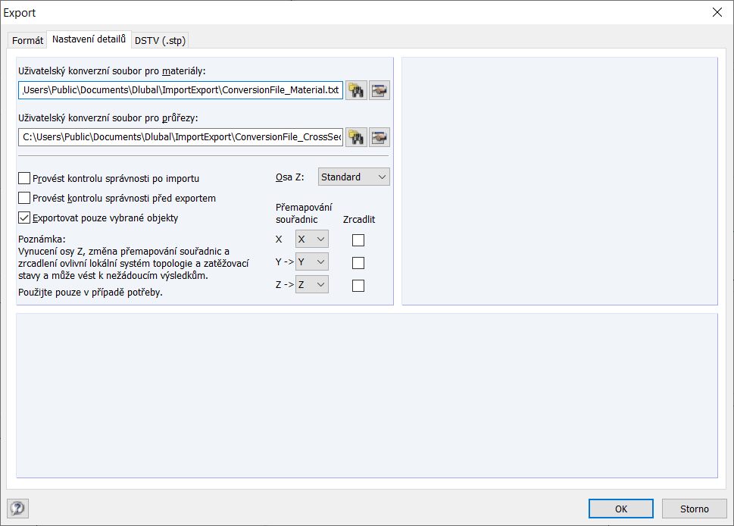This screenshot has height=526, width=734.
Task: Browse for the materials conversion file
Action: tap(356, 91)
